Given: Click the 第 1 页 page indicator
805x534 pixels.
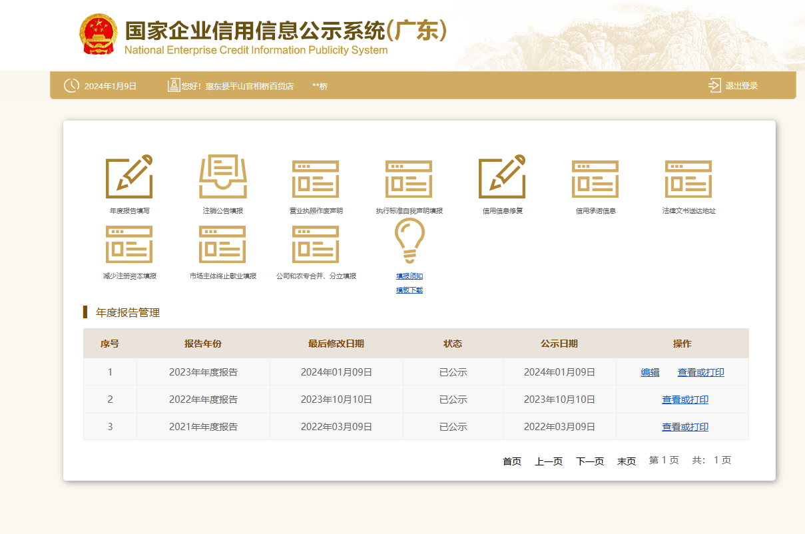Looking at the screenshot, I should pos(664,460).
